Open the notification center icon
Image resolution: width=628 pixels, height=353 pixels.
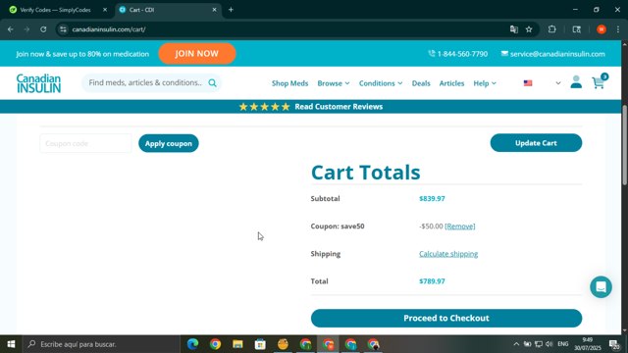click(614, 344)
